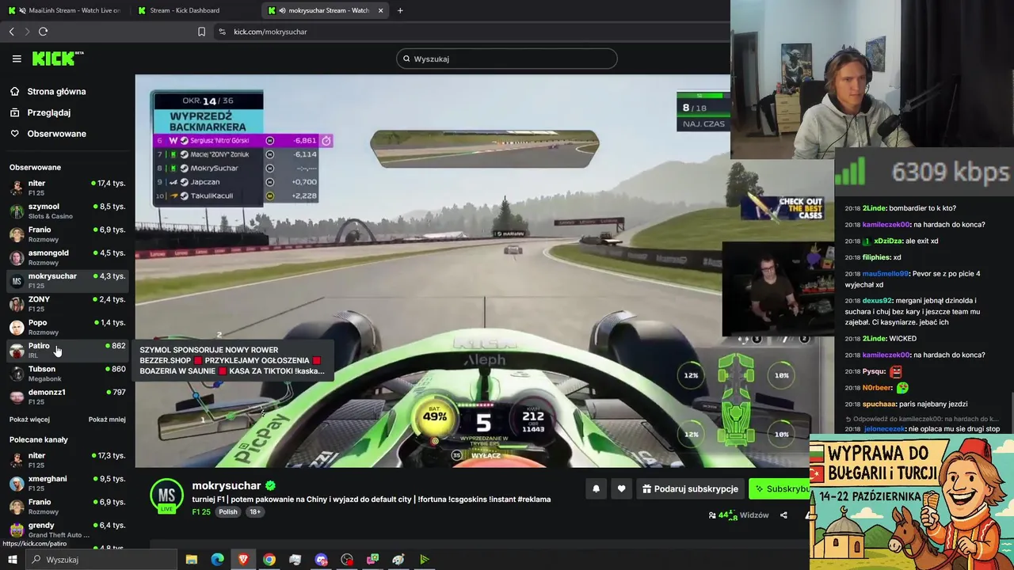Click chat username dexus92
The height and width of the screenshot is (570, 1014).
pos(877,301)
